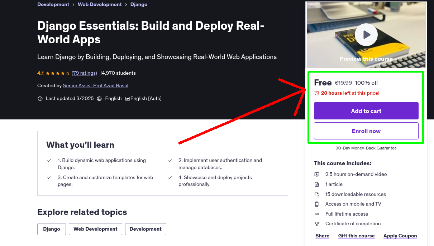434x246 pixels.
Task: Click the 100% off text
Action: 366,83
